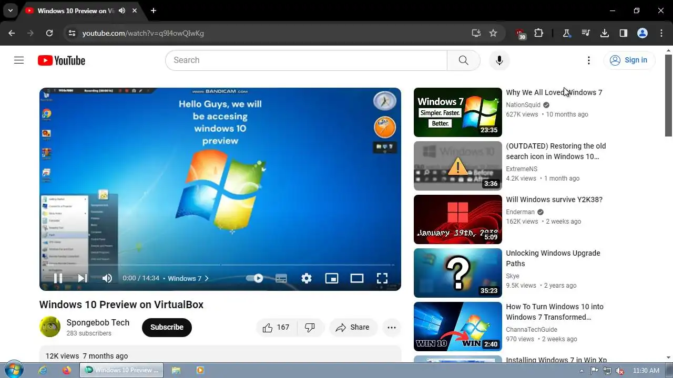This screenshot has height=378, width=673.
Task: Click the address bar URL
Action: click(x=143, y=33)
